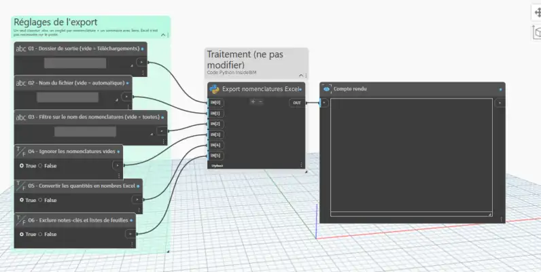This screenshot has height=272, width=541.
Task: Click the T/F icon of node 06 Exclure notes-clés
Action: (21, 220)
